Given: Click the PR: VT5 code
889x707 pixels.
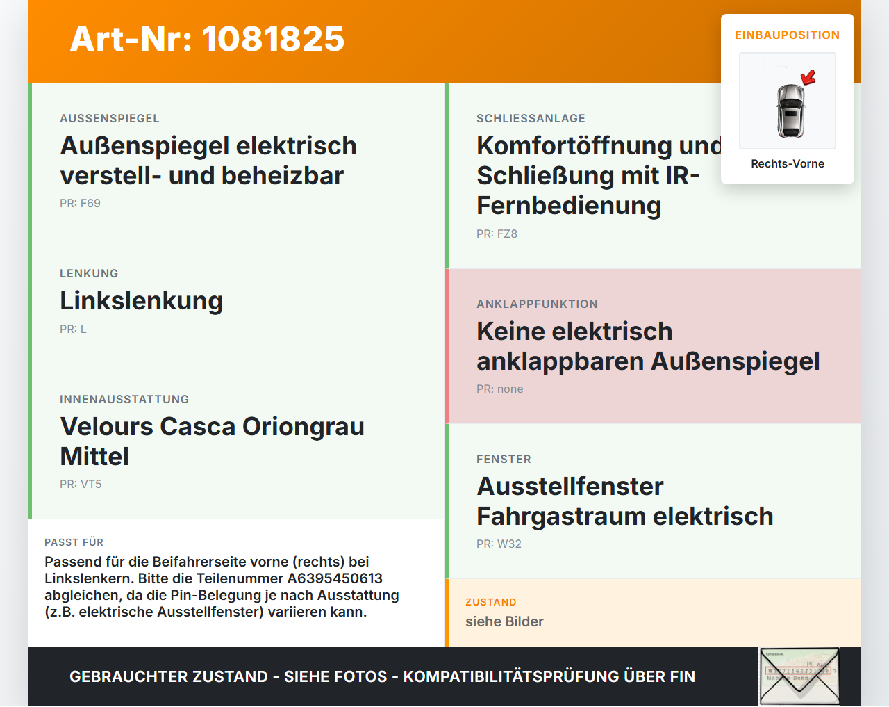Looking at the screenshot, I should click(81, 484).
